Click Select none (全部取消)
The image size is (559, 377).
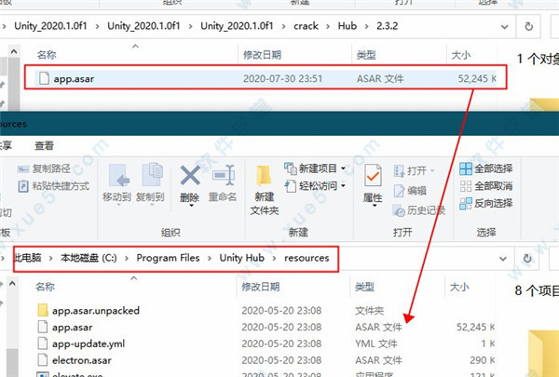pos(486,186)
